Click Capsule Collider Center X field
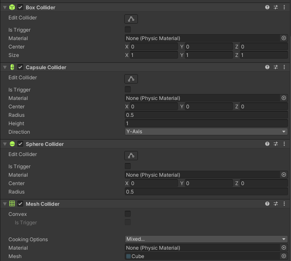 [154, 107]
